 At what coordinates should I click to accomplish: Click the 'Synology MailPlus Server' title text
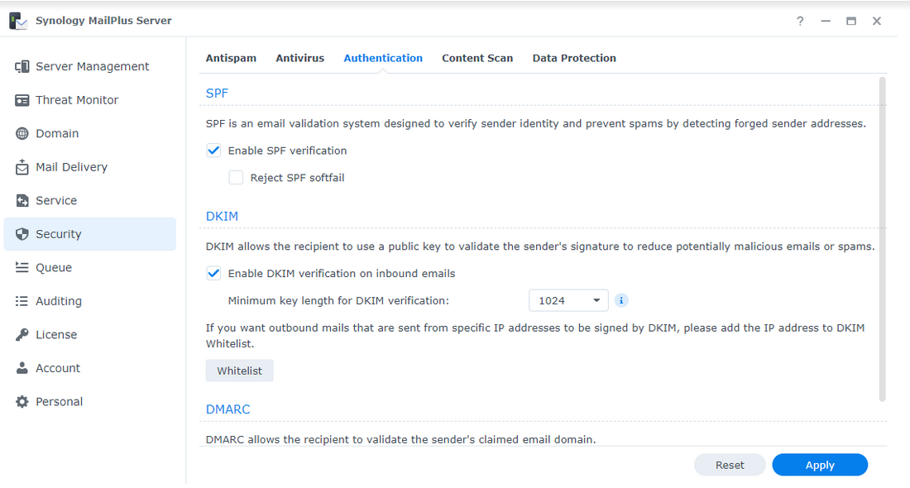[103, 21]
